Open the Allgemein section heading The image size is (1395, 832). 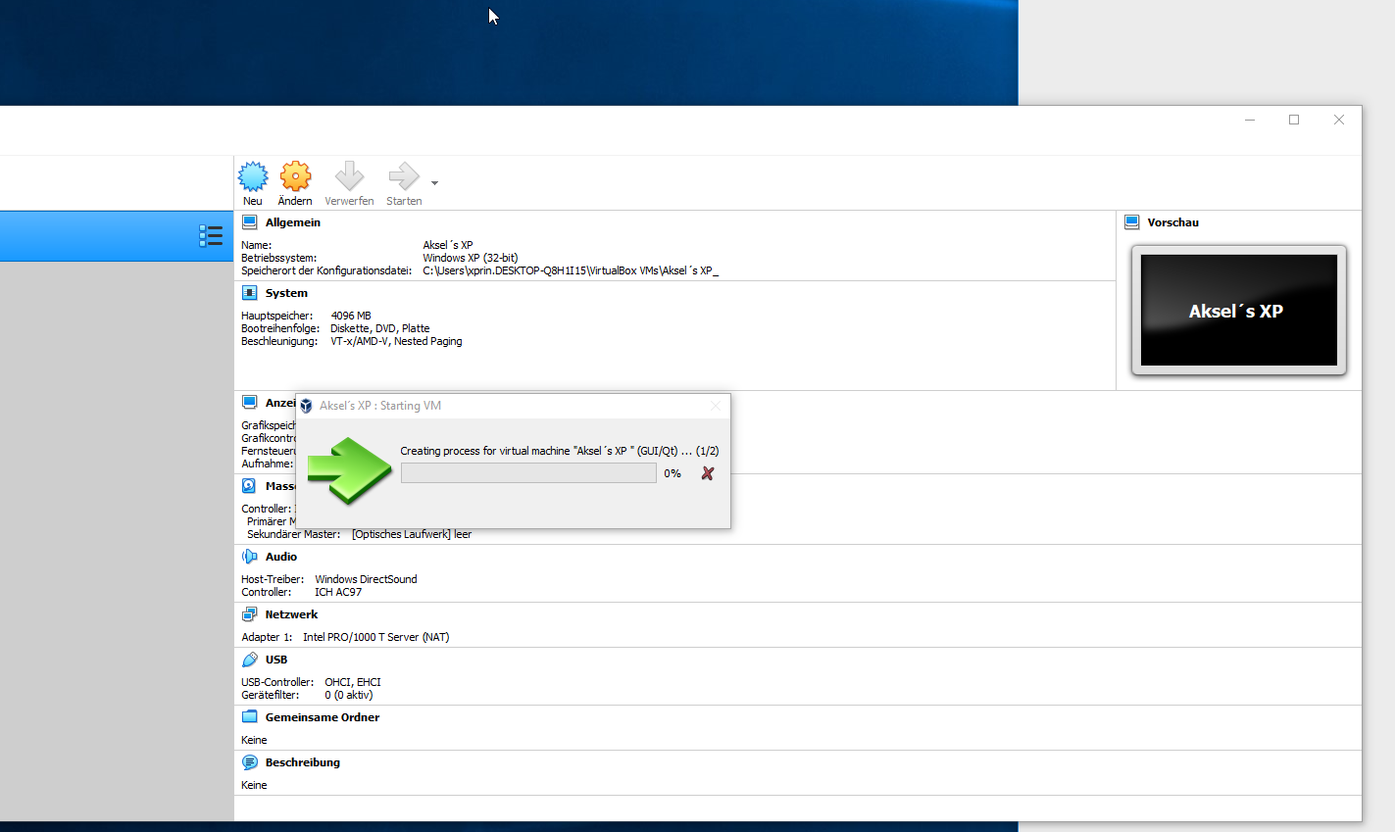[293, 222]
